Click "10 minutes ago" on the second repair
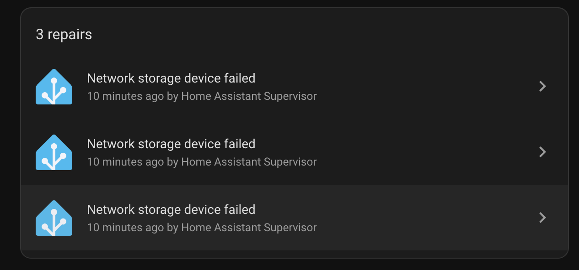The width and height of the screenshot is (579, 270). click(125, 162)
